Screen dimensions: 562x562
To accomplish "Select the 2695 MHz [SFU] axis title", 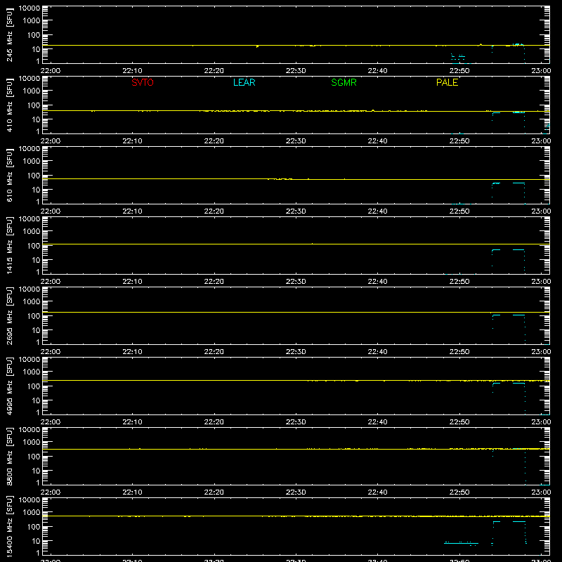I will tap(9, 315).
